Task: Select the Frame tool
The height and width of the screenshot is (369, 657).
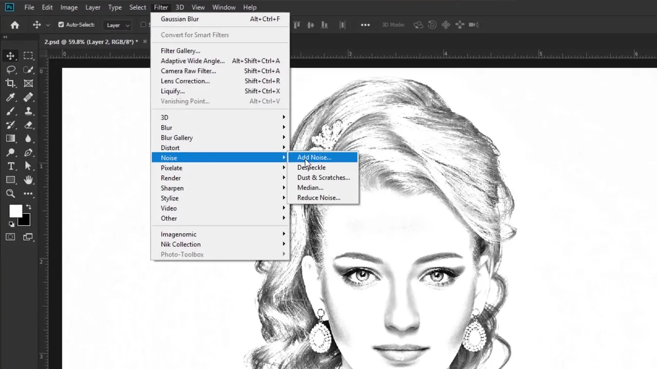Action: [28, 84]
